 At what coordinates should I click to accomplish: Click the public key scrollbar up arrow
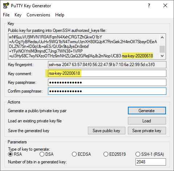(162, 37)
